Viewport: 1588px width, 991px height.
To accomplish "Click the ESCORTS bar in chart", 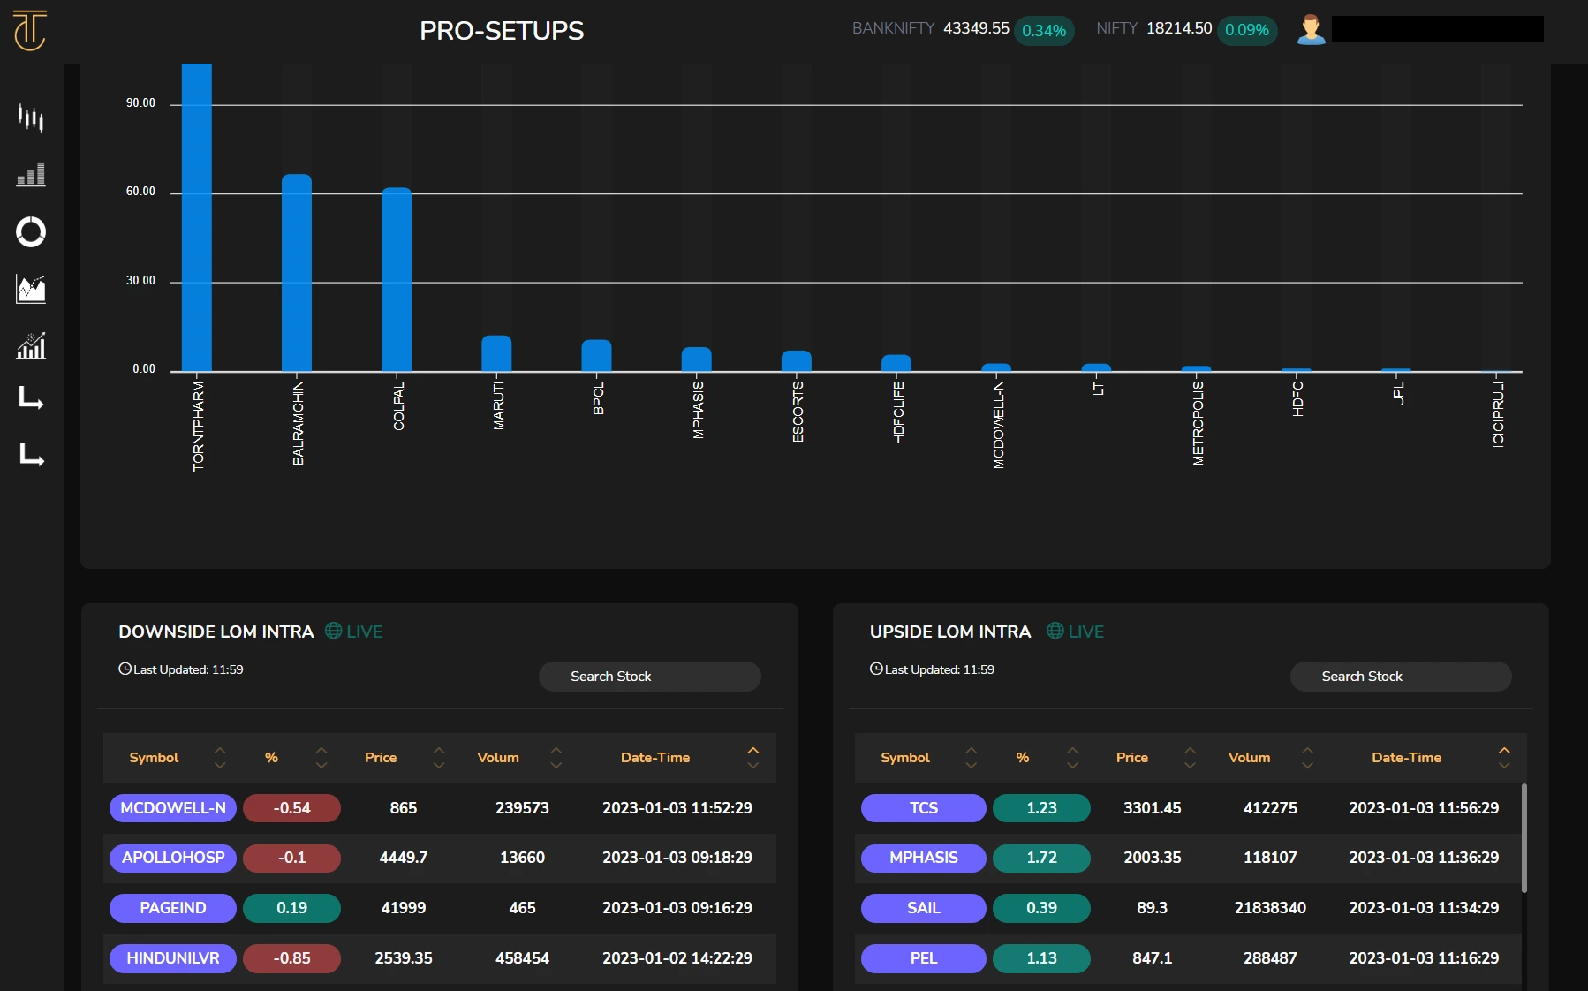I will tap(797, 360).
